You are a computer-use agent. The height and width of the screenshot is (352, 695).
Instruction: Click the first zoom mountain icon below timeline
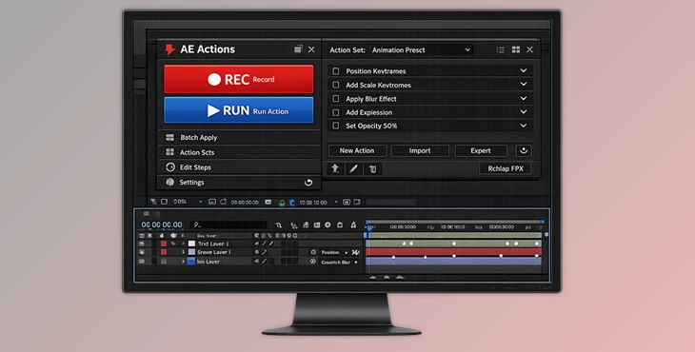click(x=373, y=278)
